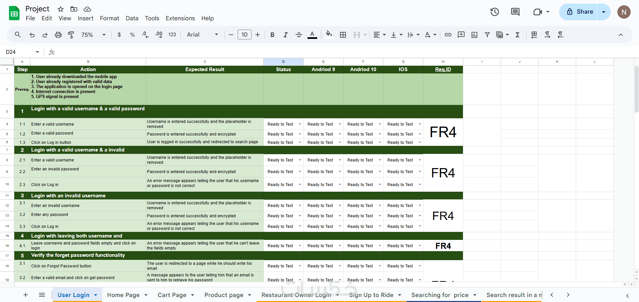This screenshot has height=302, width=639.
Task: Expand the Share options arrow
Action: 604,12
